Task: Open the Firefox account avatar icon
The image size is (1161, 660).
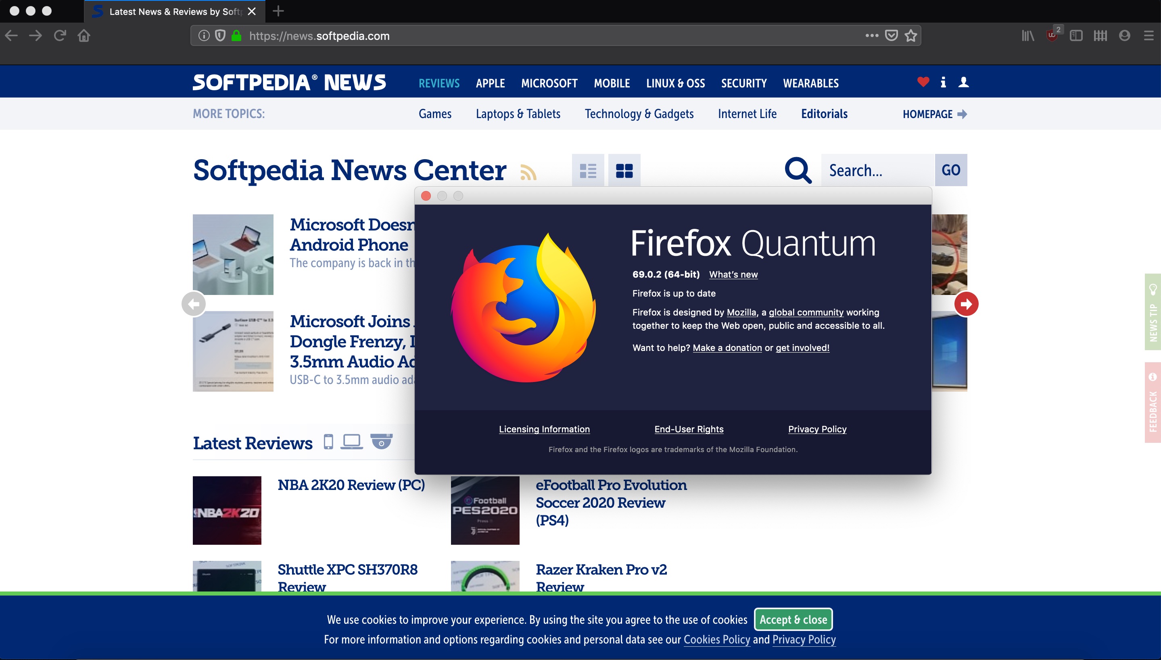Action: [1124, 35]
